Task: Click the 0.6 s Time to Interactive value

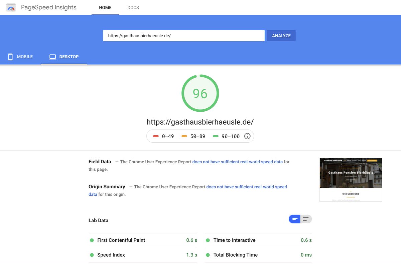Action: pos(306,240)
